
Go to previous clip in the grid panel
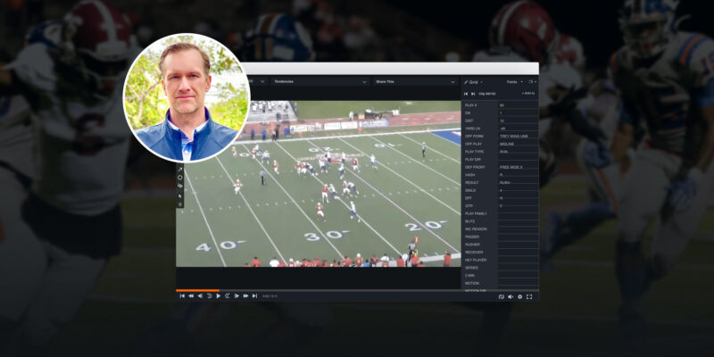[x=466, y=93]
